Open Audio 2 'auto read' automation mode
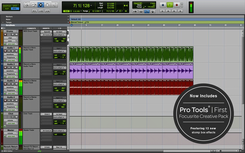 click(x=12, y=77)
